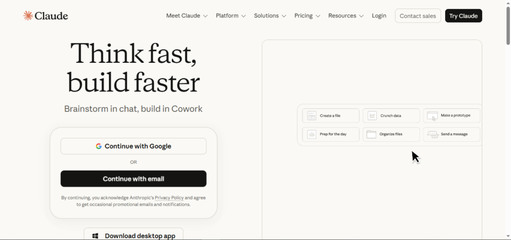
Task: Click the Crunch data chart icon
Action: (372, 116)
